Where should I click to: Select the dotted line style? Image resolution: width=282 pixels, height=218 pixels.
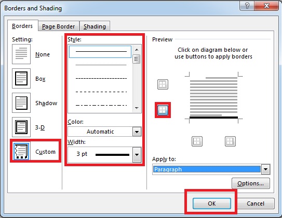(x=101, y=65)
